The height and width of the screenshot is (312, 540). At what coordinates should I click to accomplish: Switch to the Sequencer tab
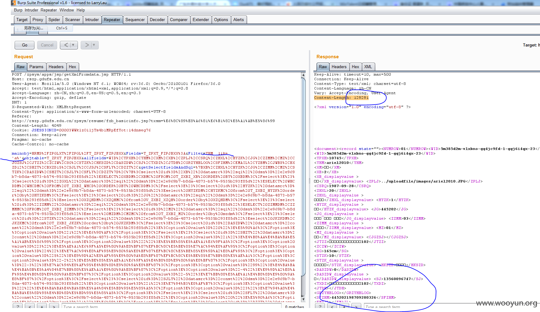click(x=135, y=20)
